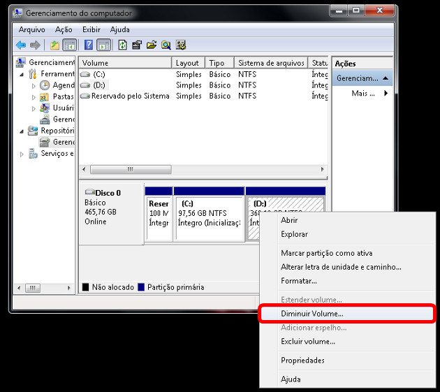Click the Back arrow toolbar icon
The image size is (440, 392).
(x=21, y=45)
